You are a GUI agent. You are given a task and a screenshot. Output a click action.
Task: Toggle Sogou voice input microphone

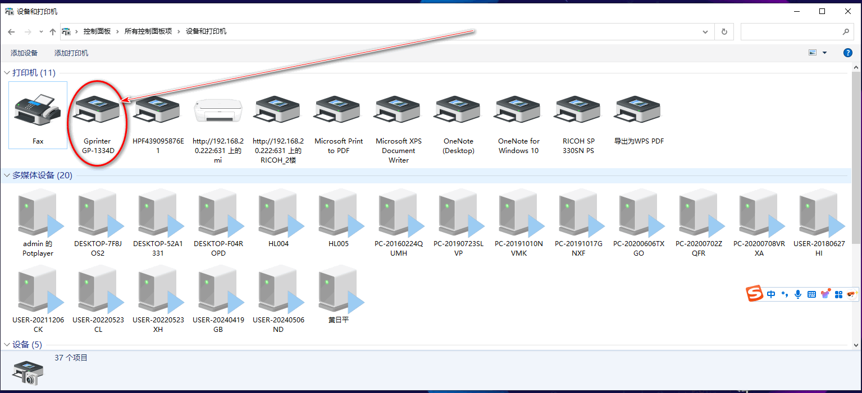pos(798,294)
